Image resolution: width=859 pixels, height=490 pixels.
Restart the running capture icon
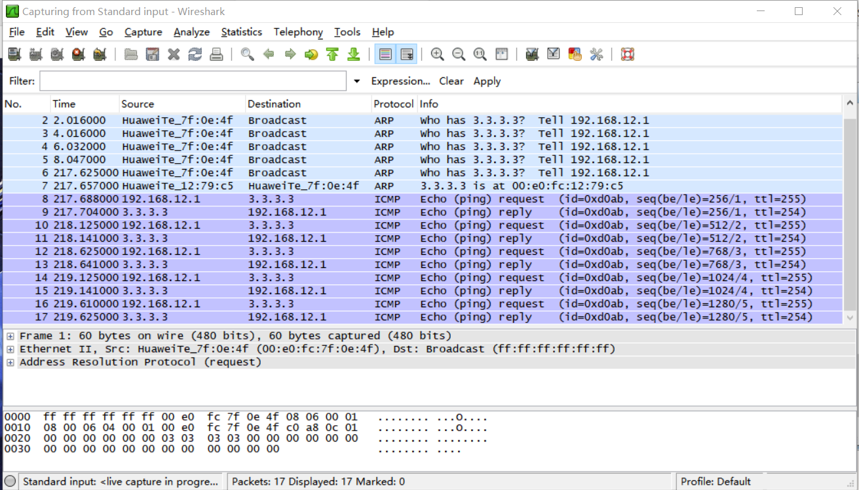[x=100, y=54]
